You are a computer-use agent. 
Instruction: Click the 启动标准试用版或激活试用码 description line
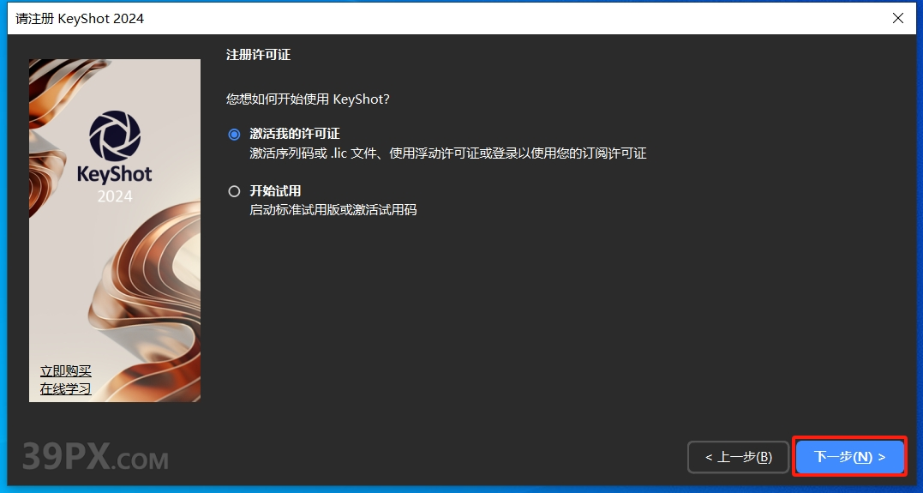pos(333,210)
